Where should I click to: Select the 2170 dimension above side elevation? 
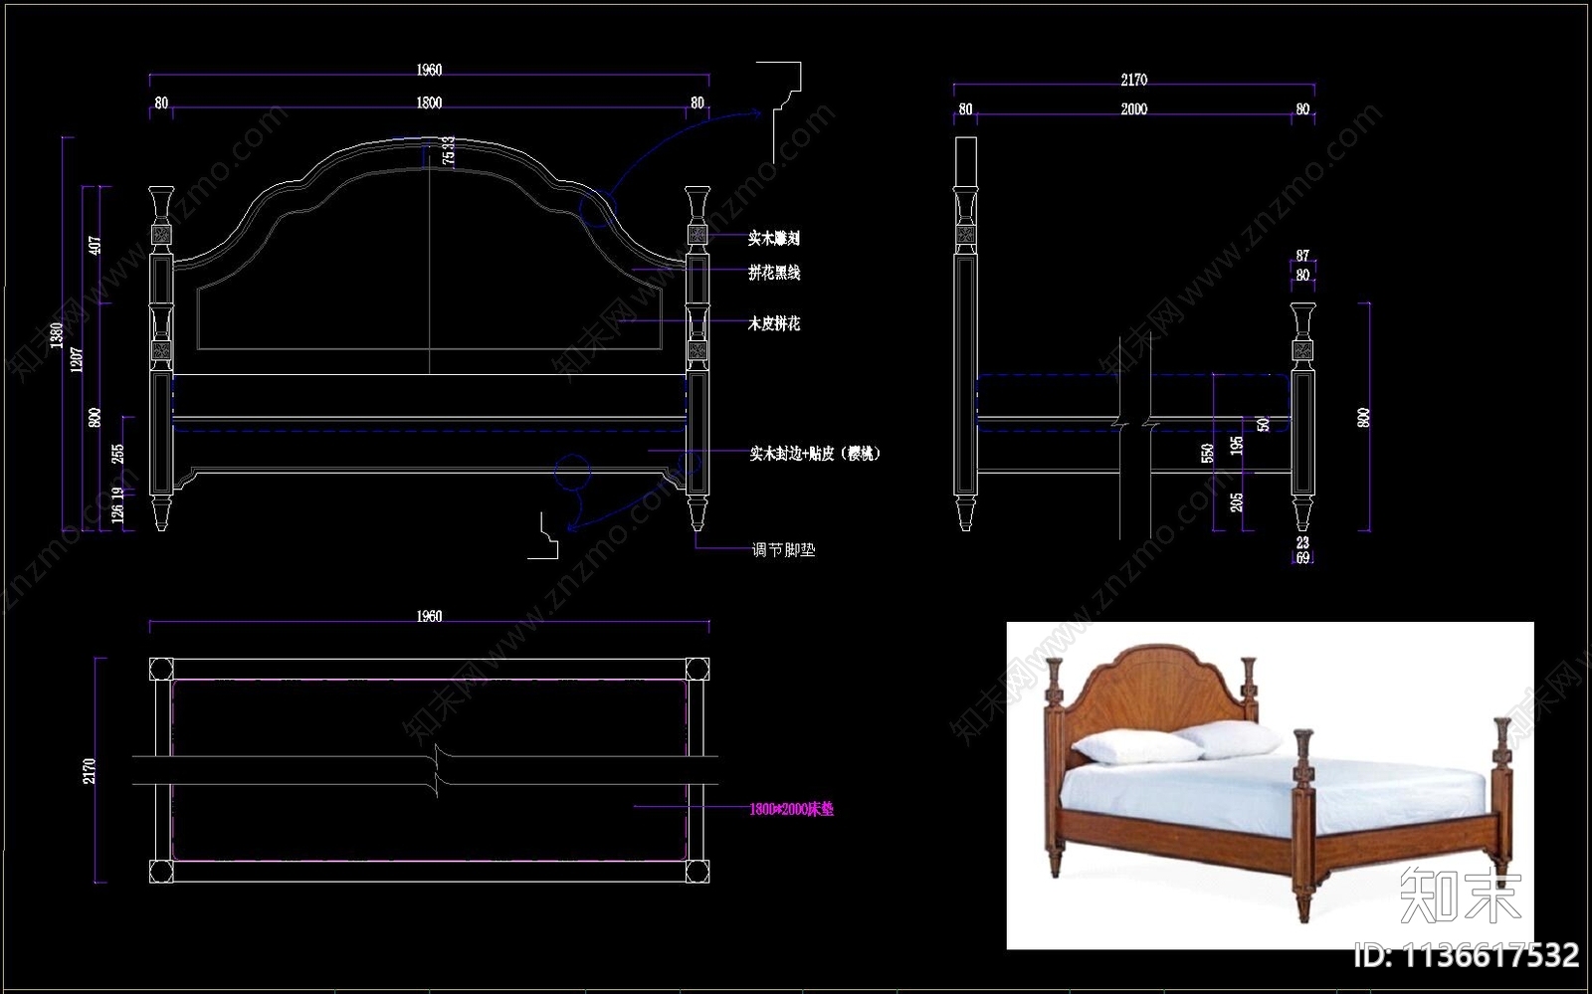coord(1133,80)
